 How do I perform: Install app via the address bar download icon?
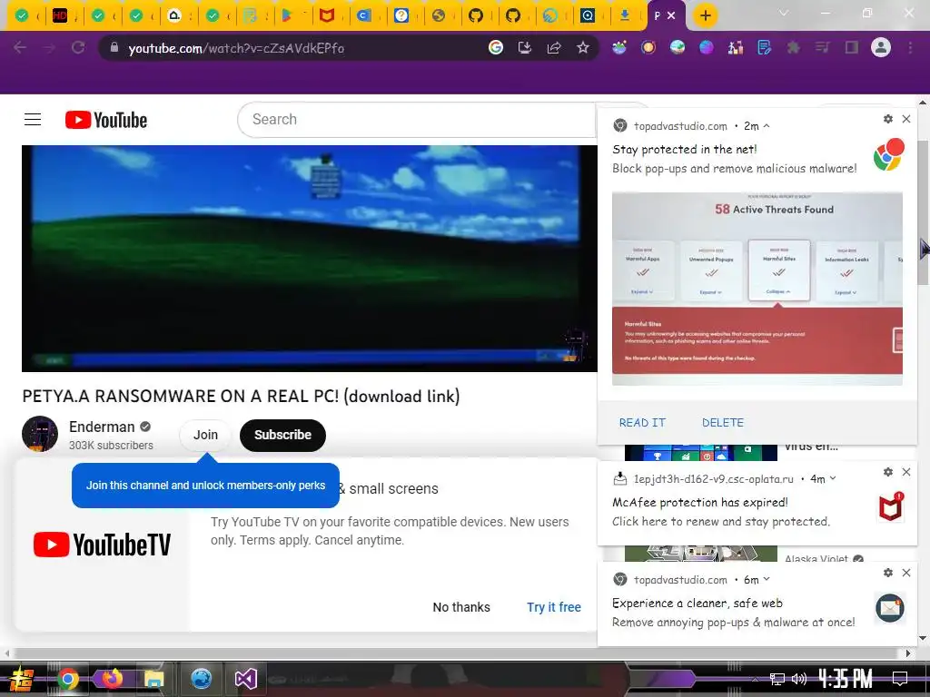pos(525,48)
